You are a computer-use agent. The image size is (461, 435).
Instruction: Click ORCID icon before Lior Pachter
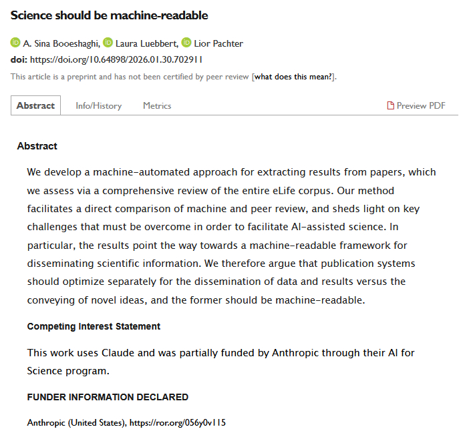click(x=186, y=43)
